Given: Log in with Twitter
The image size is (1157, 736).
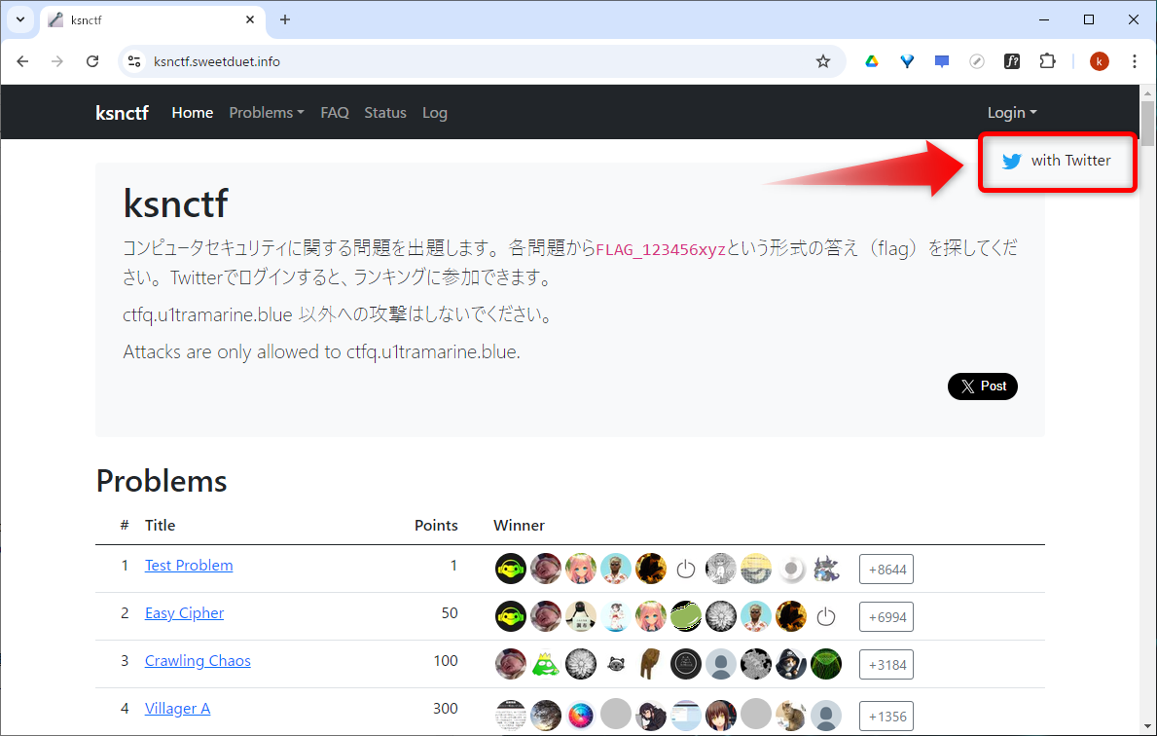Looking at the screenshot, I should point(1057,161).
